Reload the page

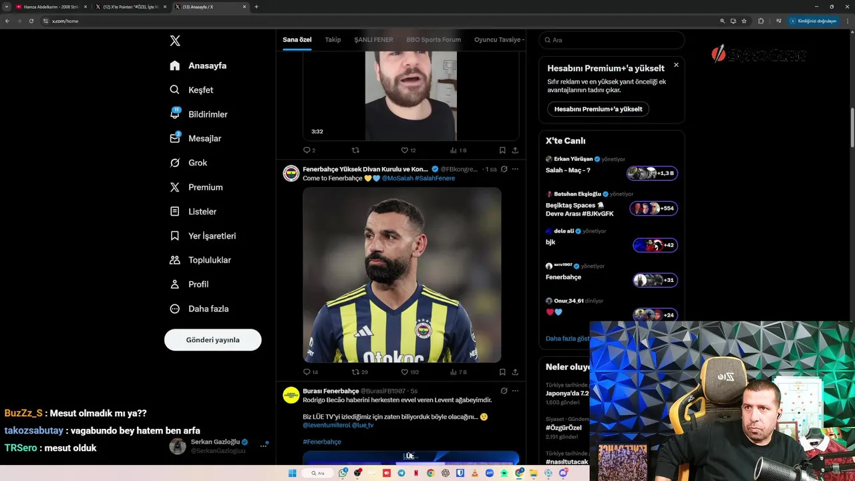pos(31,21)
